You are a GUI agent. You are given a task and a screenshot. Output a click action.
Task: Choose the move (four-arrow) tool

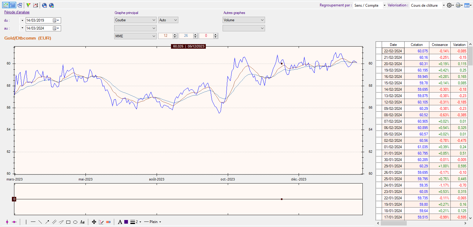[94, 222]
